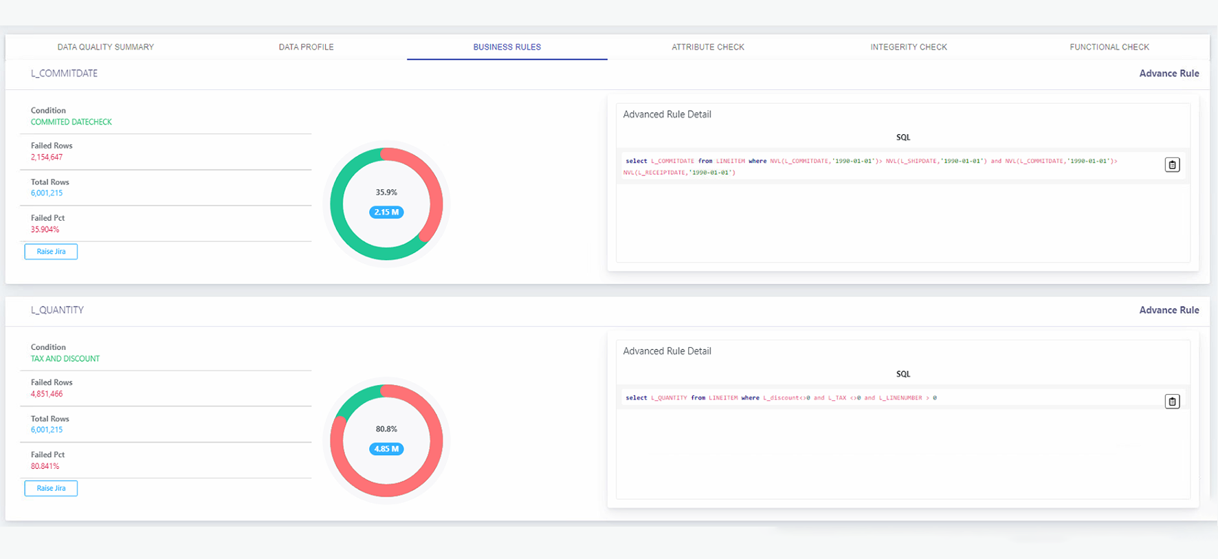Click the SQL text selecting L_QUANTITY

pos(780,398)
